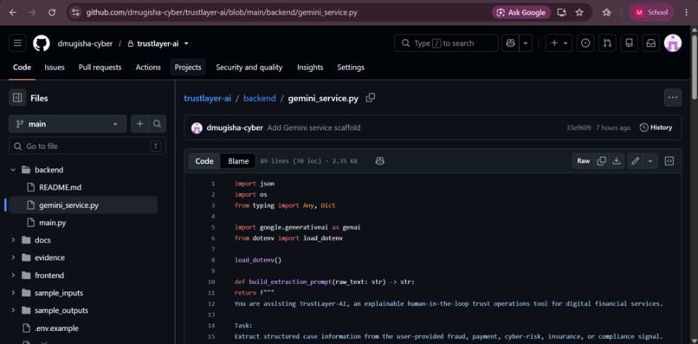The height and width of the screenshot is (344, 698).
Task: Collapse the backend folder
Action: [x=13, y=170]
